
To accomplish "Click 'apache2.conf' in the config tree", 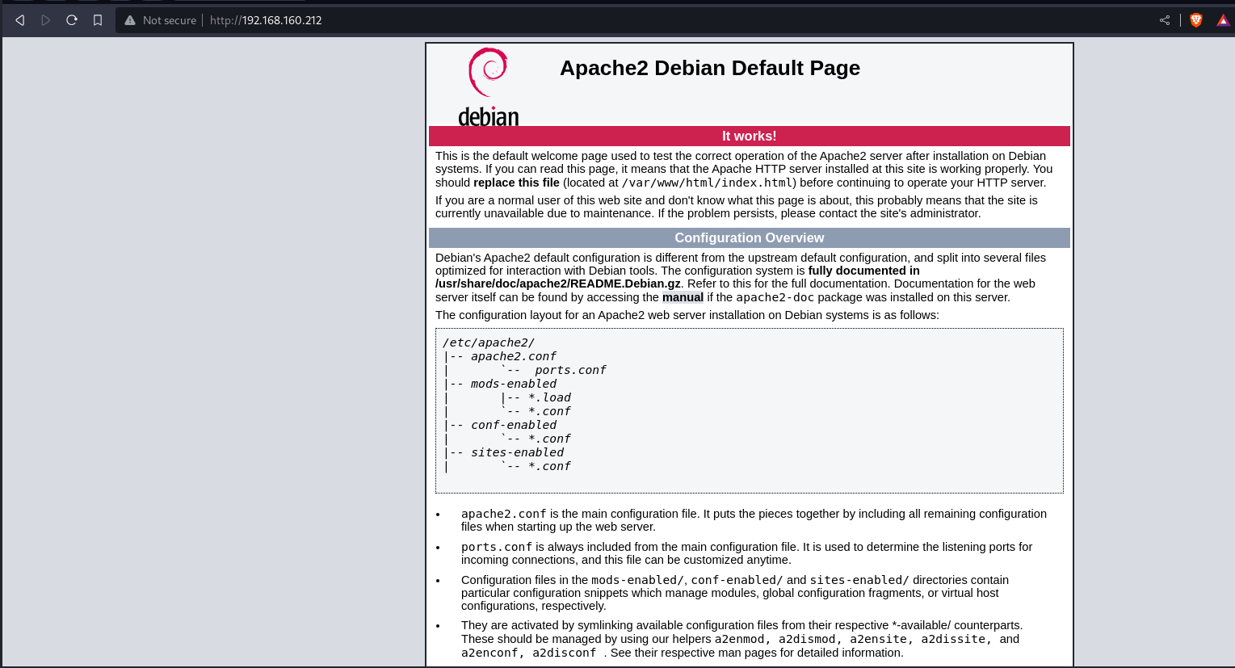I will (x=514, y=356).
